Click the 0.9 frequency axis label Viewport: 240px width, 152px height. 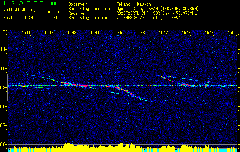(x=3, y=87)
